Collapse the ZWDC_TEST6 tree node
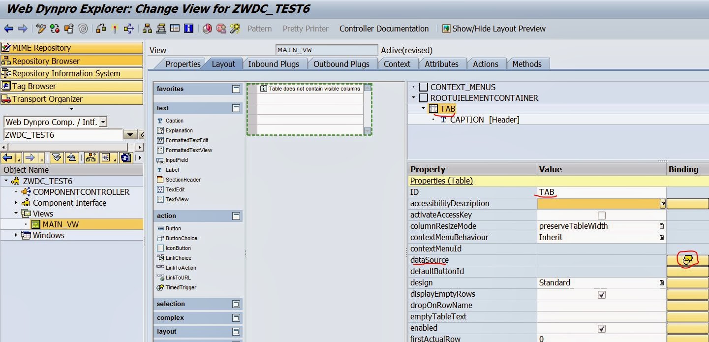This screenshot has height=342, width=709. point(6,181)
